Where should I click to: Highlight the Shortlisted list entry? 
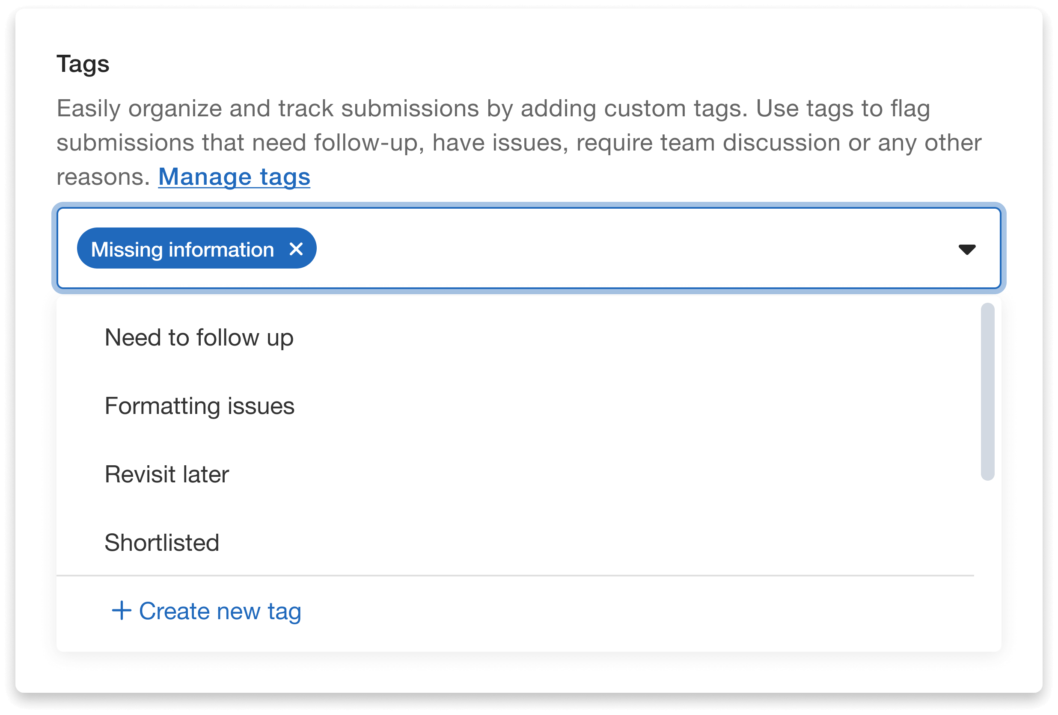point(162,542)
